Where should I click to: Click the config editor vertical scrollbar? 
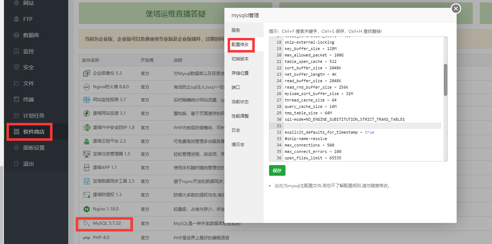[446, 80]
